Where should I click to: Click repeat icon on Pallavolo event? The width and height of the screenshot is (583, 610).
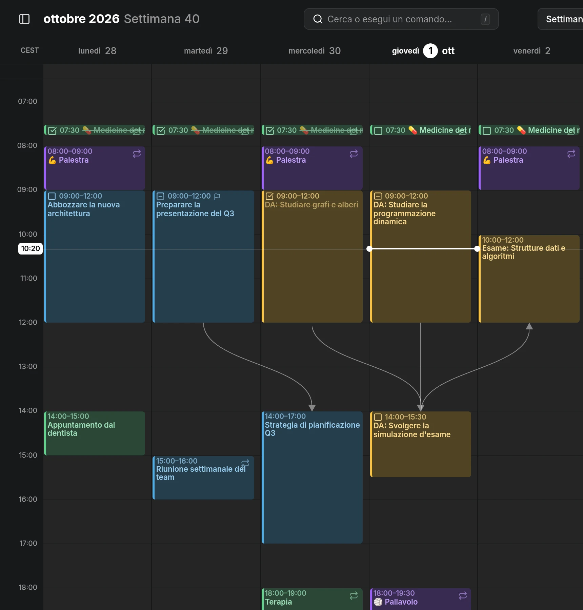tap(463, 596)
